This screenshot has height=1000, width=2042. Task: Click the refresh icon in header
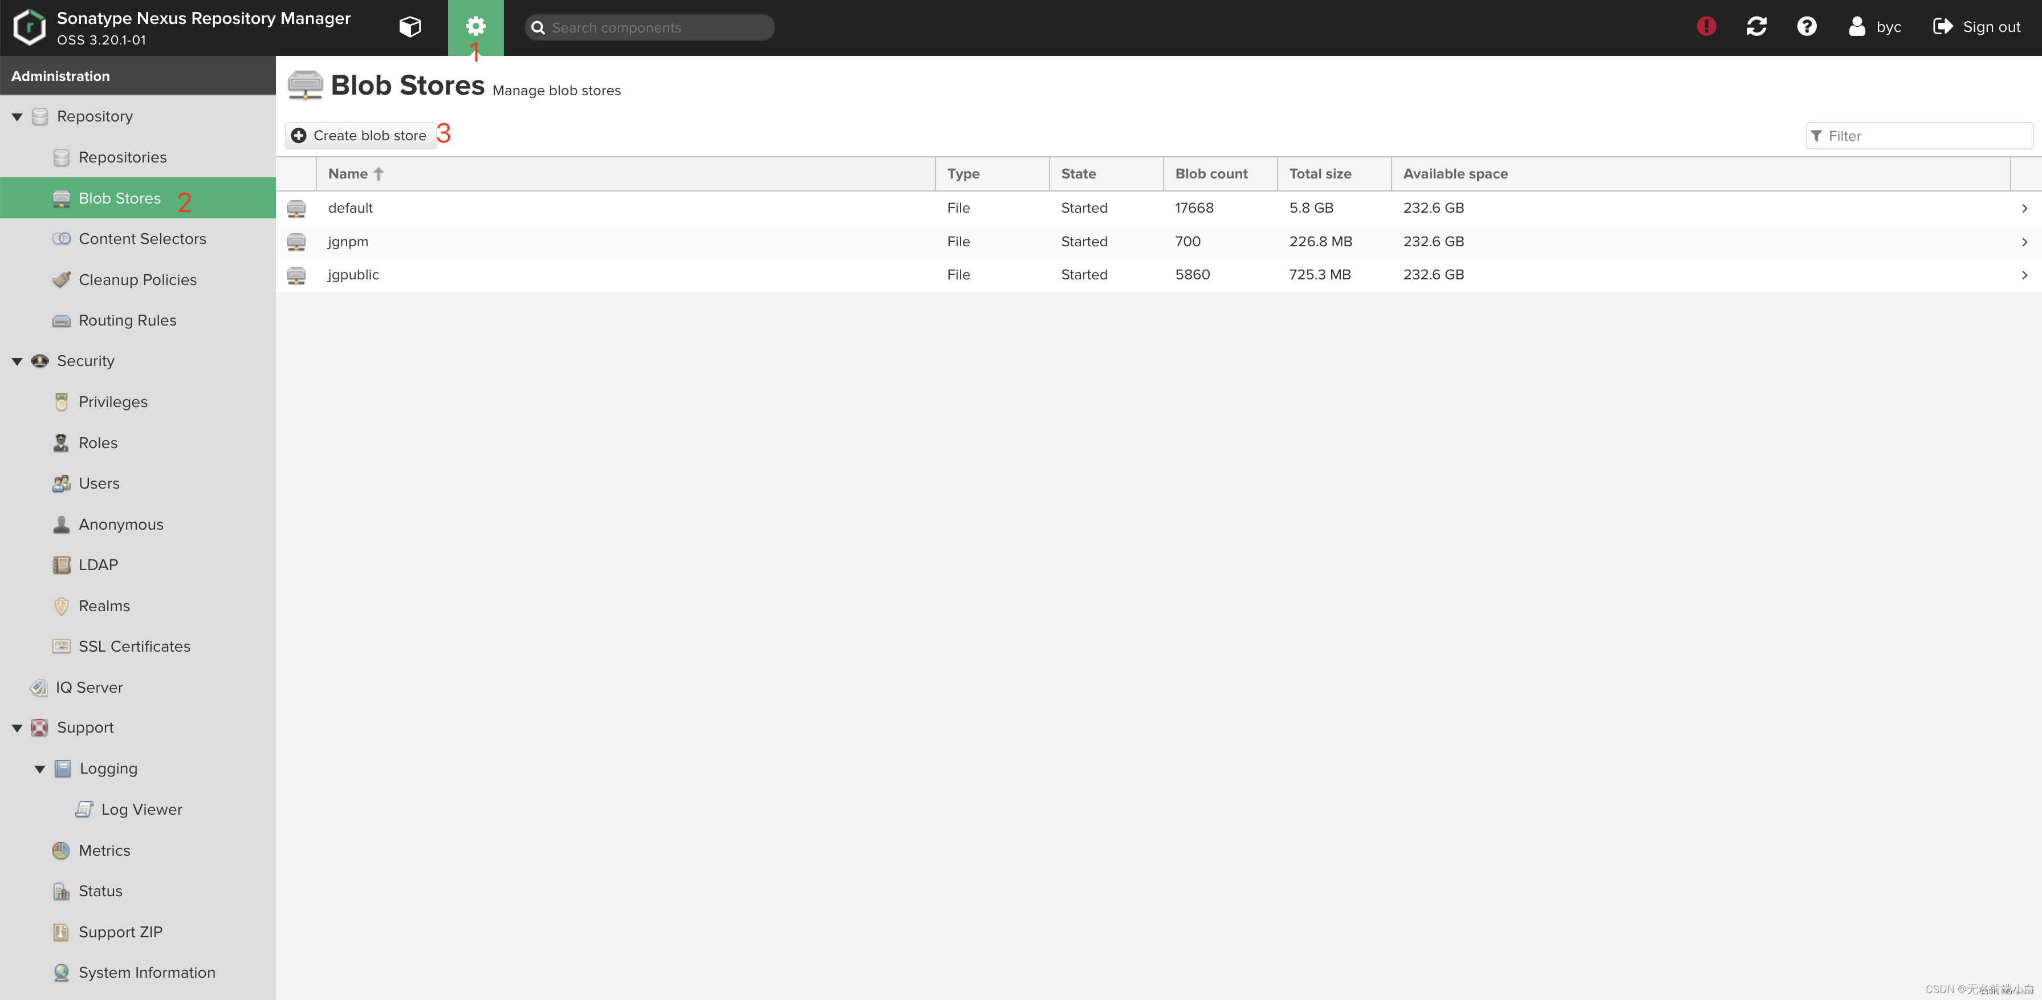[1756, 27]
